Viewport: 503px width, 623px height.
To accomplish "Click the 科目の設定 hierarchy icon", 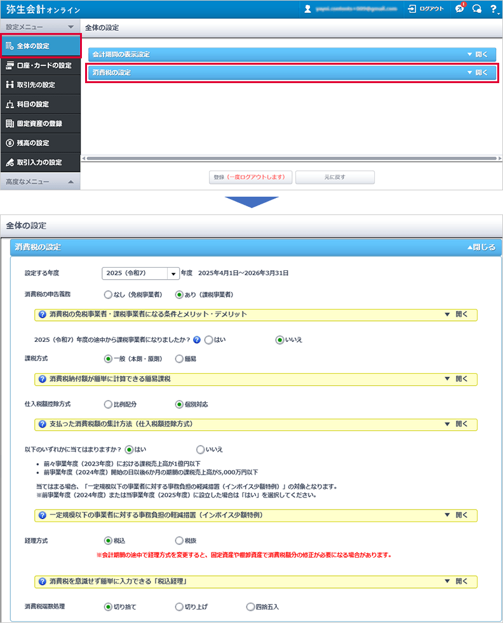I will (10, 104).
